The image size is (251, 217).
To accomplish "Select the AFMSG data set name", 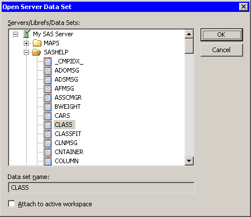I will pos(64,88).
